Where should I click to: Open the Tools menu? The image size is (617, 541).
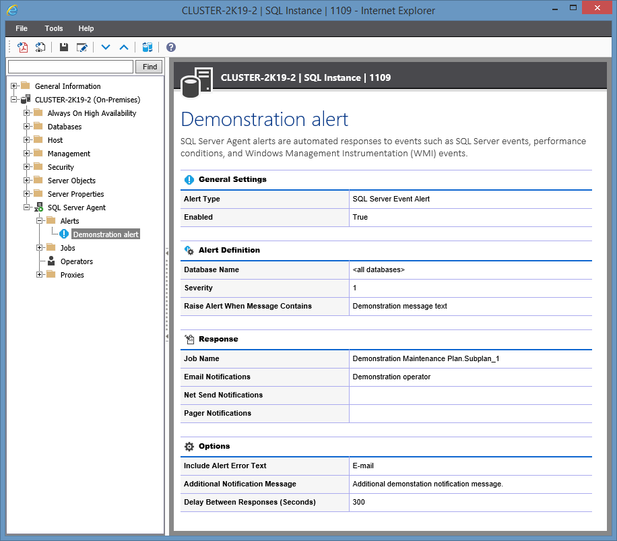pyautogui.click(x=54, y=28)
